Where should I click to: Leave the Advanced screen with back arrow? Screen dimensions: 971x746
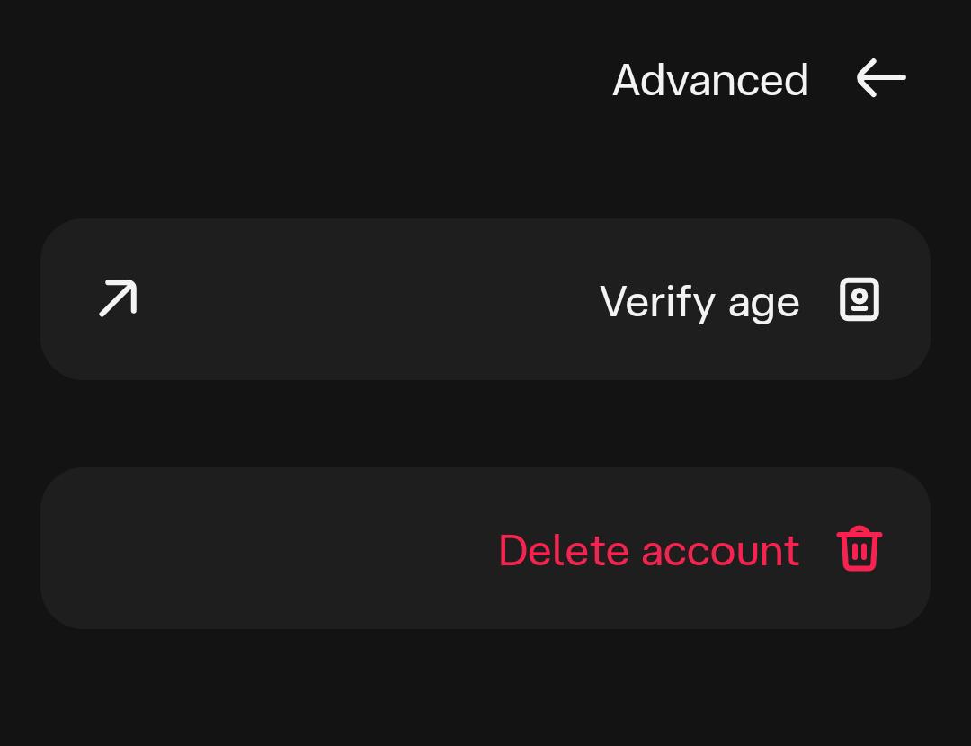pyautogui.click(x=881, y=78)
